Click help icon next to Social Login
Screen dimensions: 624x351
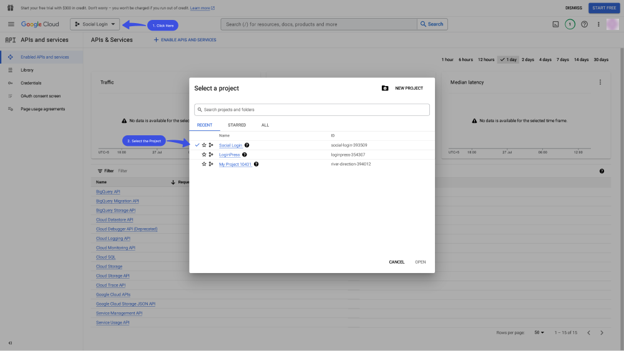[246, 145]
